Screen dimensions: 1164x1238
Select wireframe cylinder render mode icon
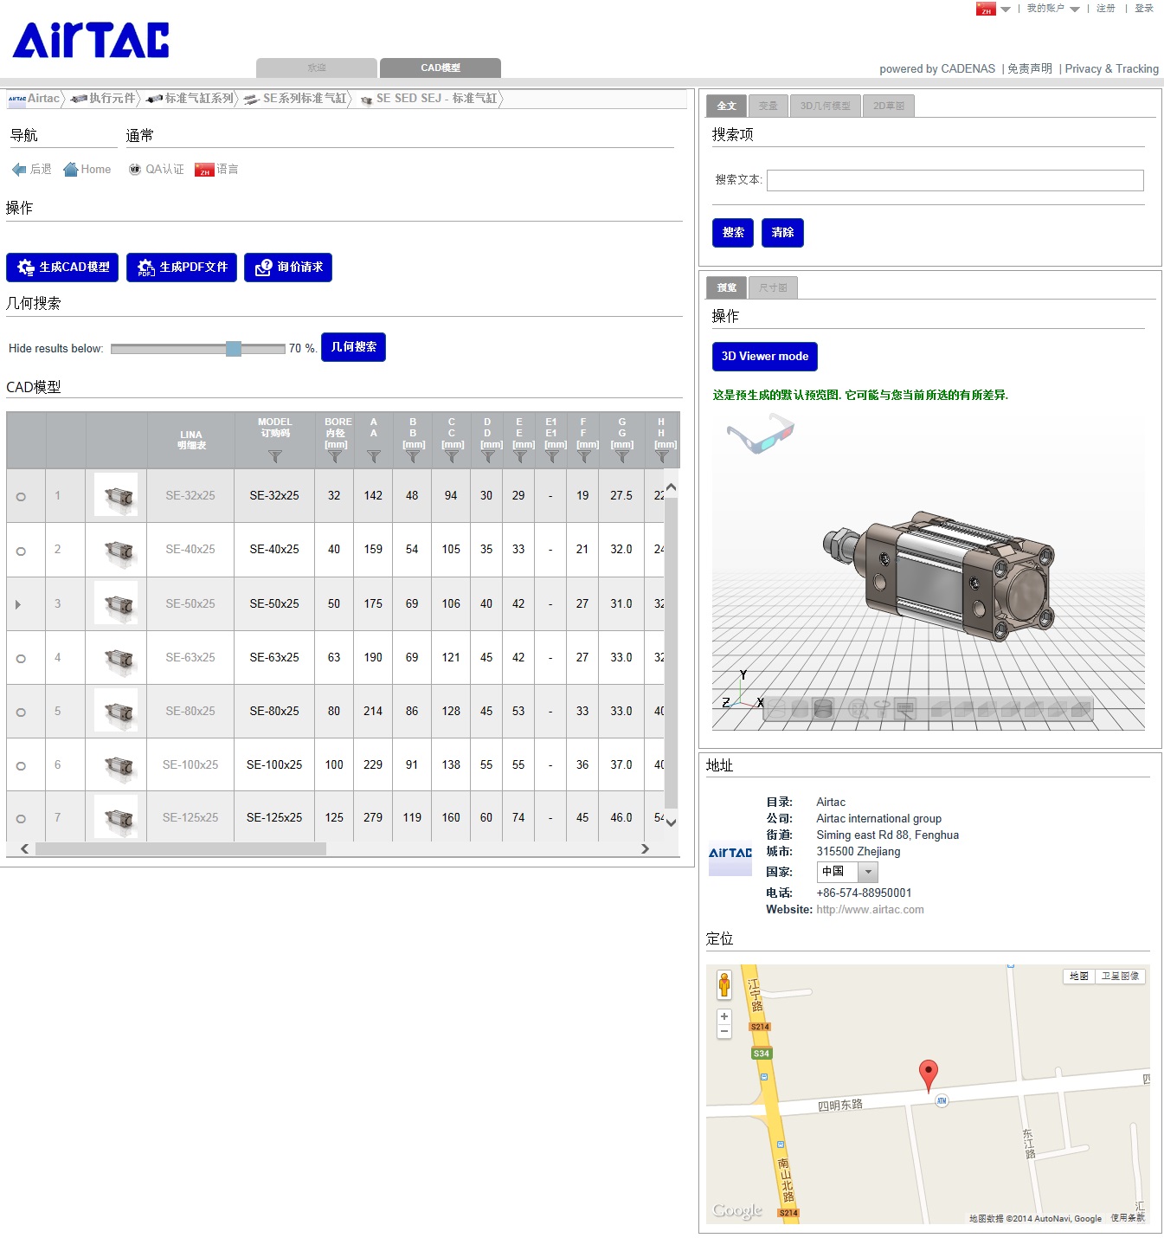(x=776, y=710)
